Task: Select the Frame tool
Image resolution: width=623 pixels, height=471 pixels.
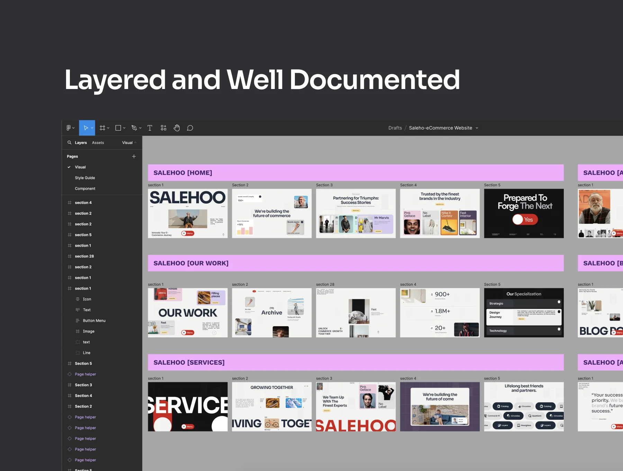Action: (102, 128)
